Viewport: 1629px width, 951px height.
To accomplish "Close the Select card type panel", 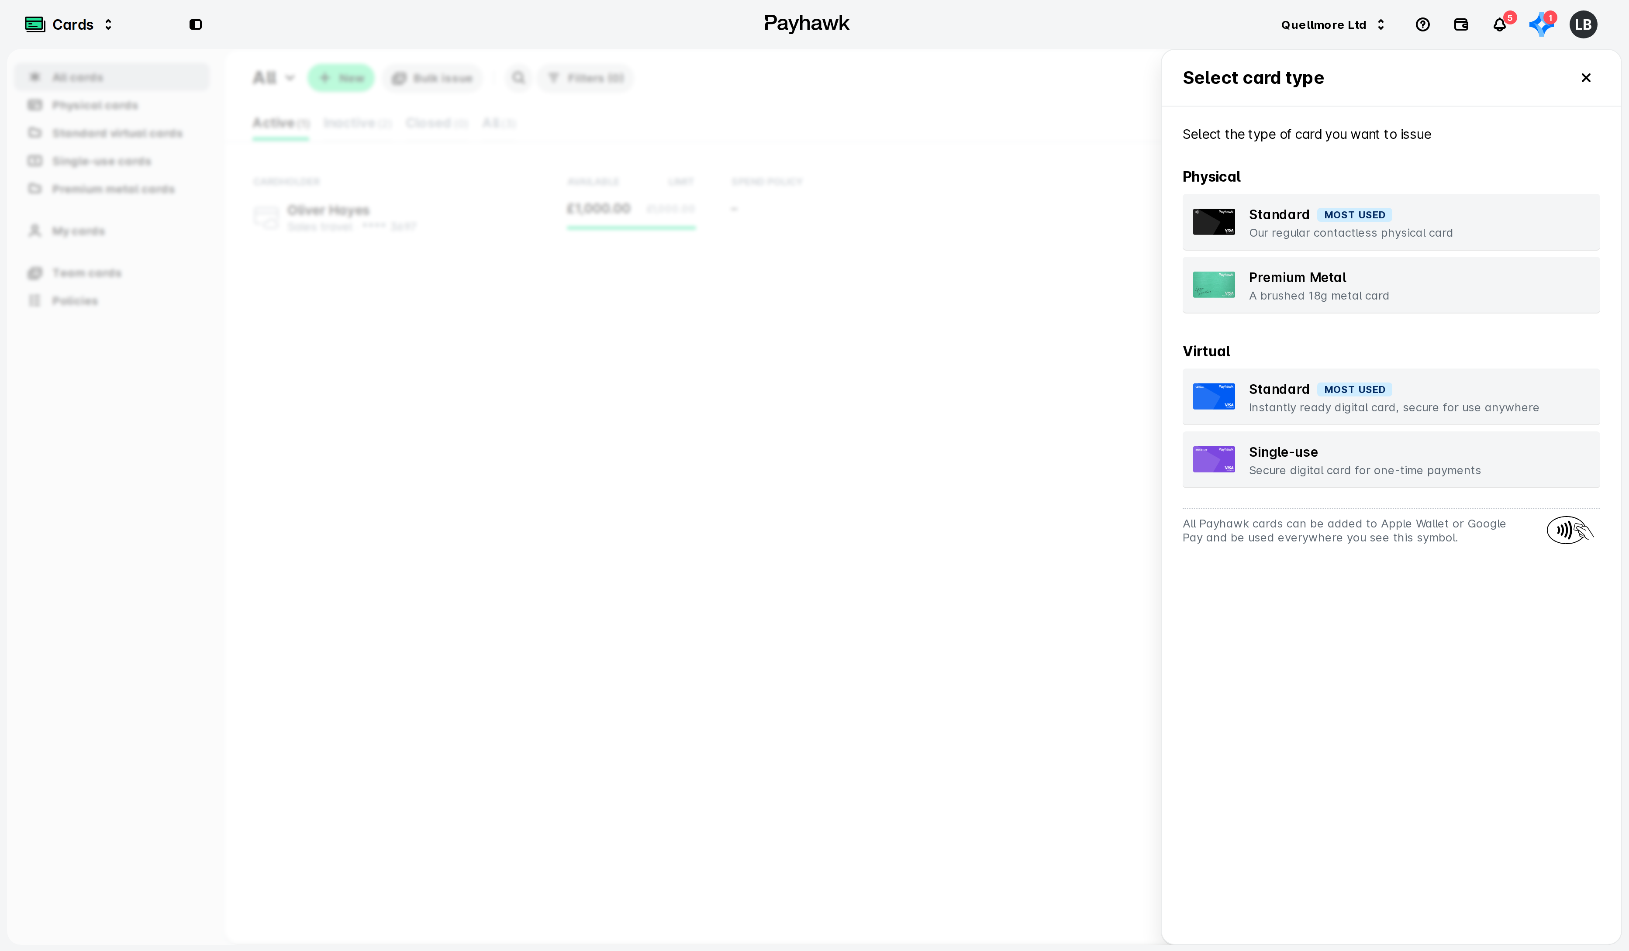I will click(1586, 78).
